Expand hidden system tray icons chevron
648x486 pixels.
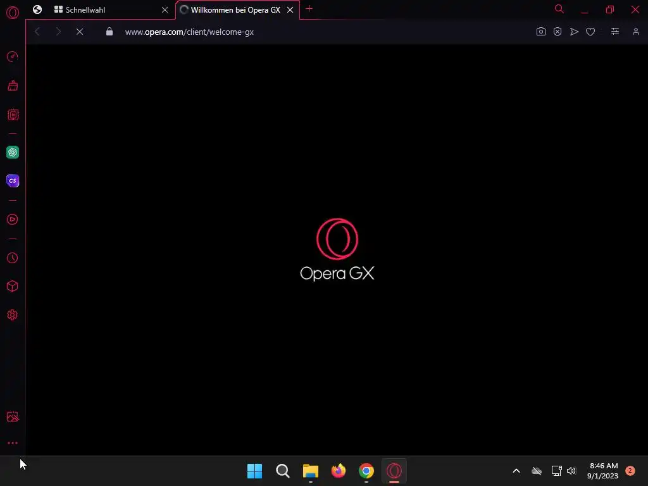tap(516, 471)
